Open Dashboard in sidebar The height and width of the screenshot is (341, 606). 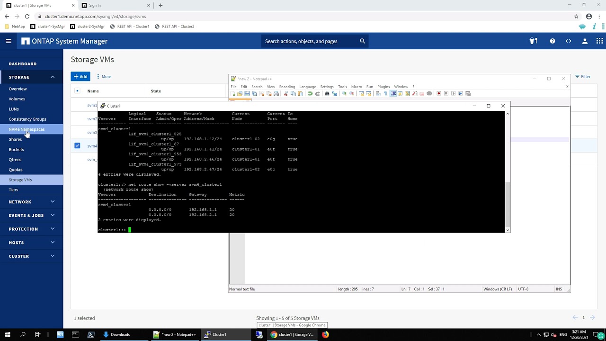[x=23, y=64]
